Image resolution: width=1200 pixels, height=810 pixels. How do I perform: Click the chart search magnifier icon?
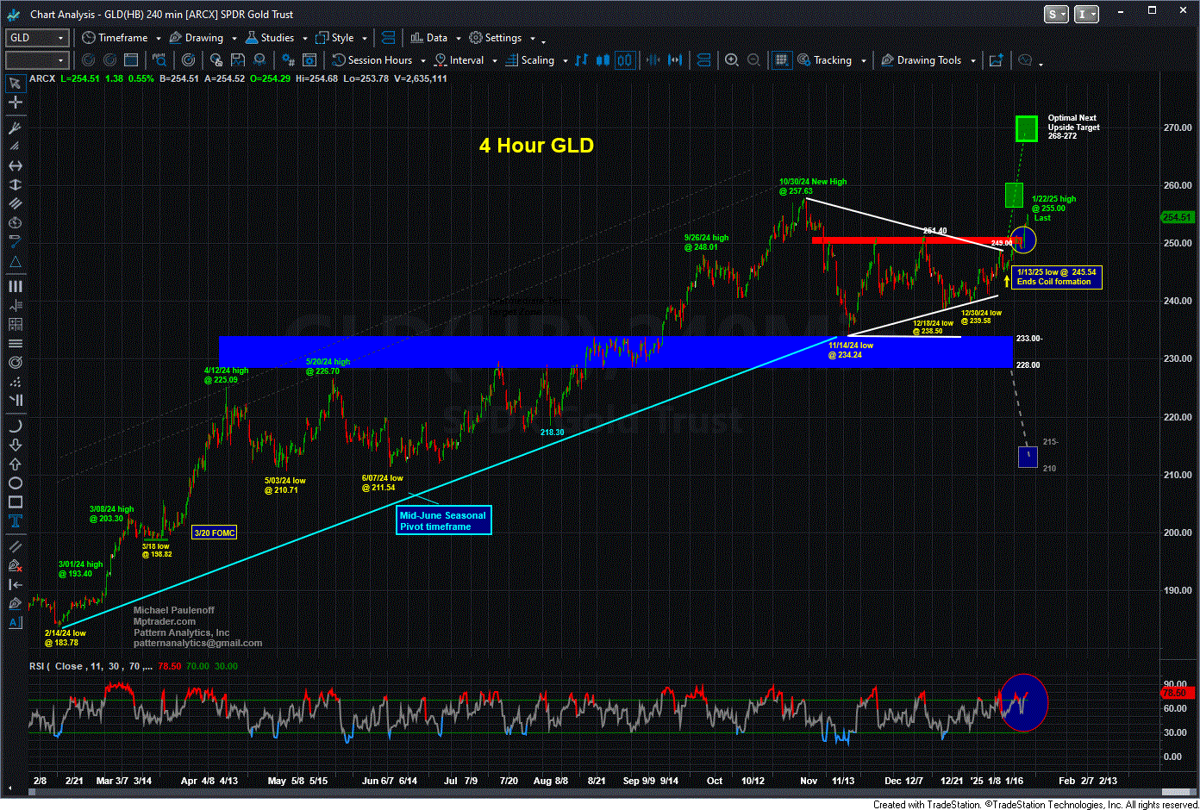pos(159,60)
